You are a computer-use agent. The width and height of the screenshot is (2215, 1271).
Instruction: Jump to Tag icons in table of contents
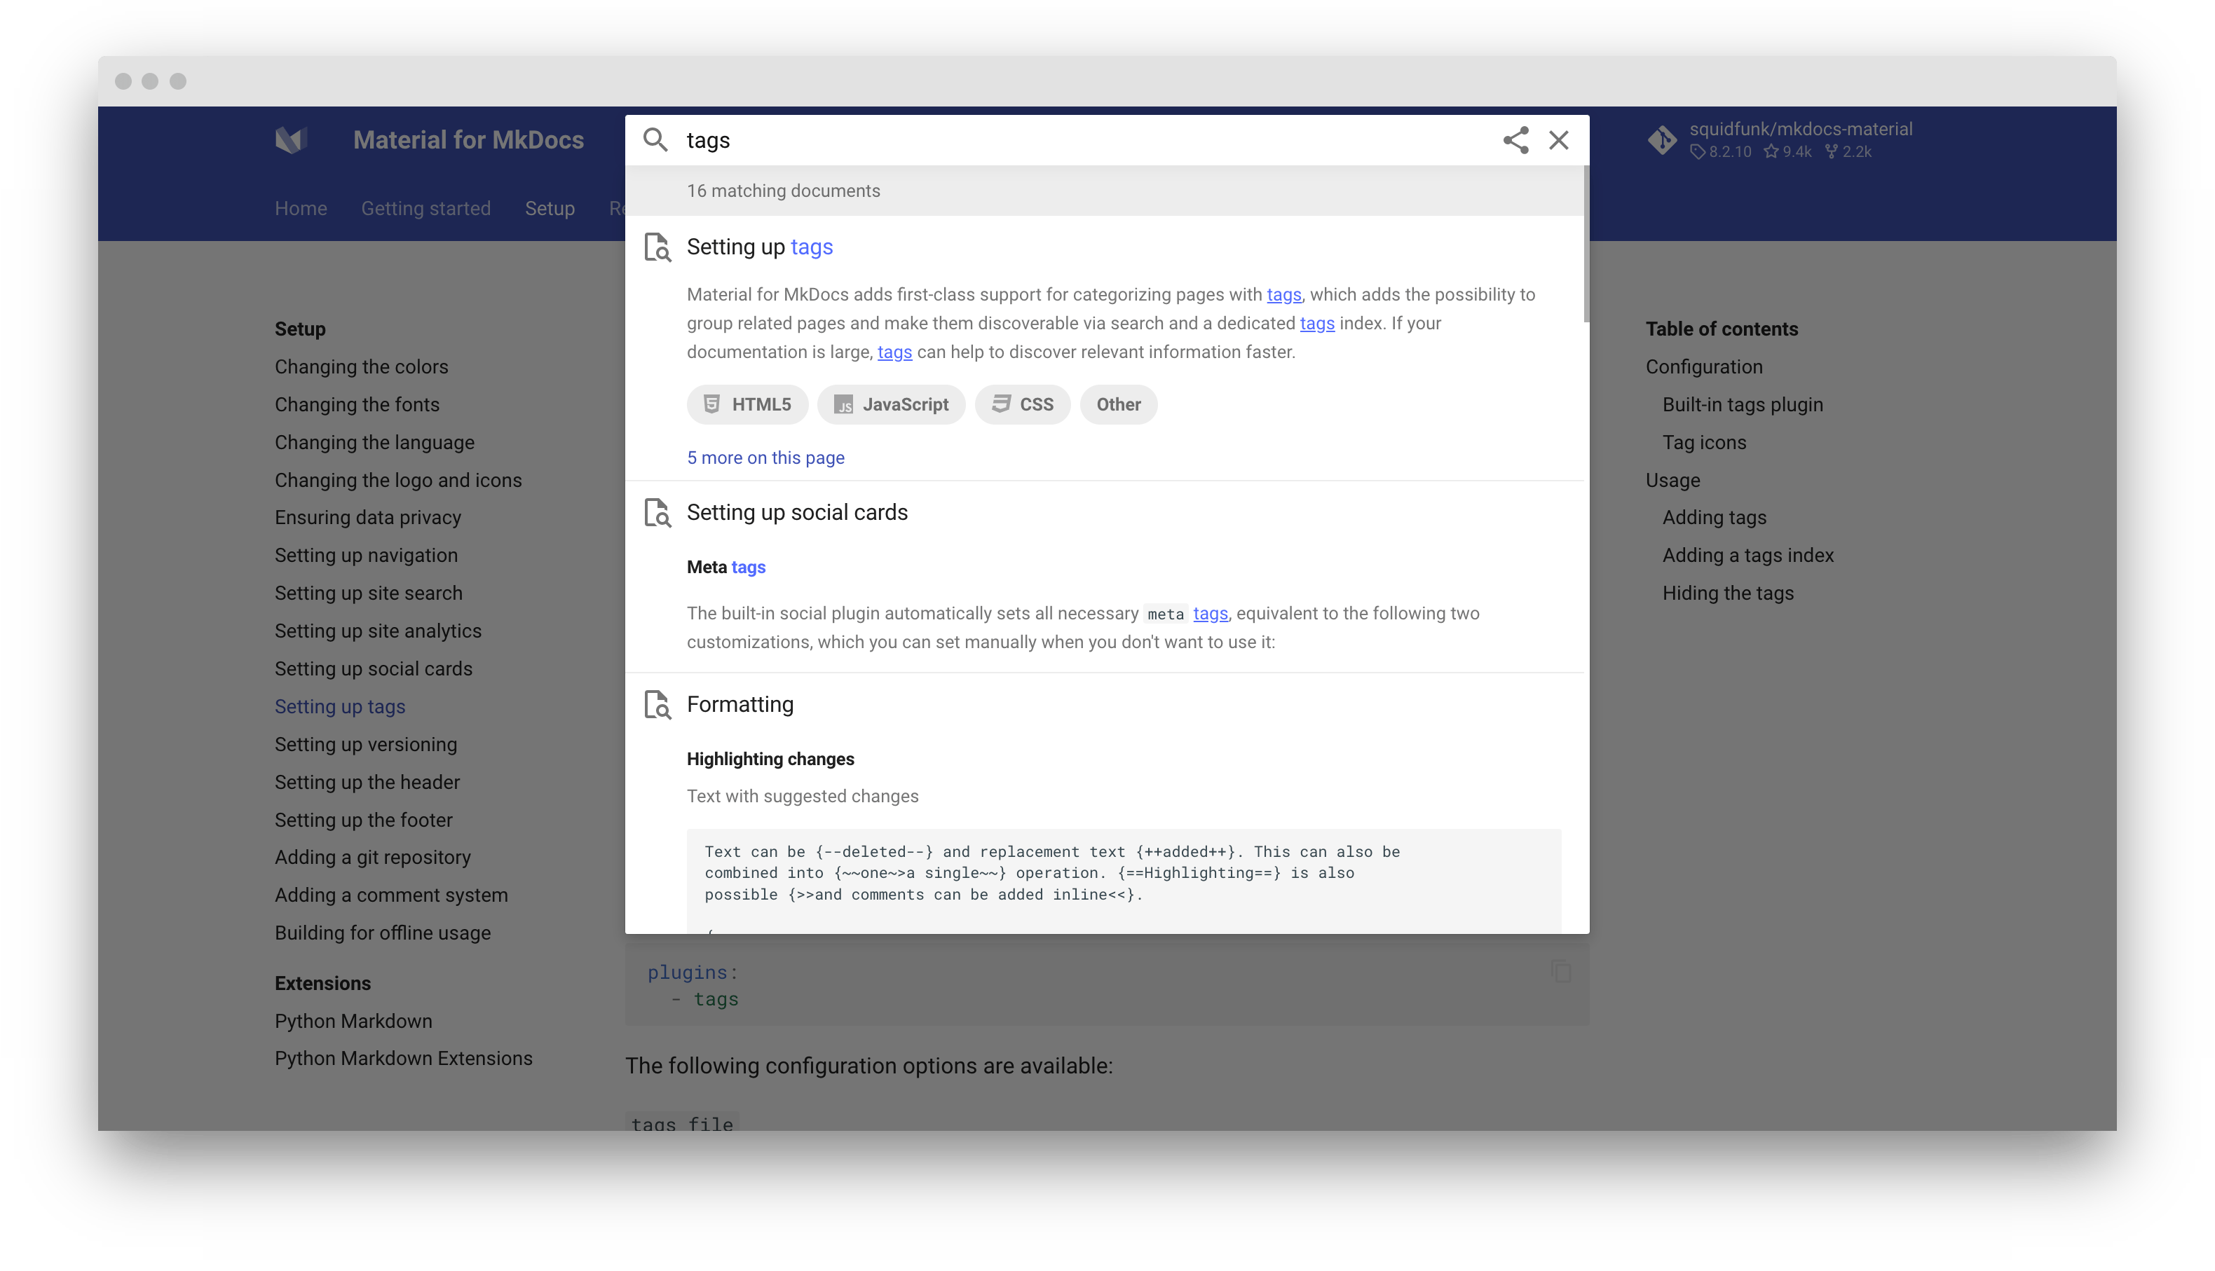[1704, 443]
